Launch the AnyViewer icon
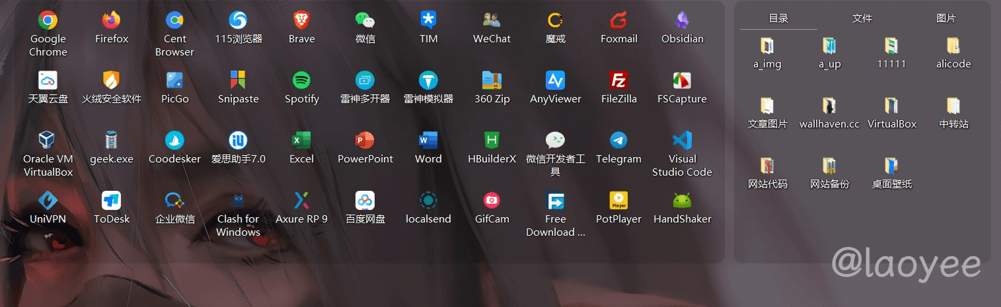1001x307 pixels. (x=555, y=81)
